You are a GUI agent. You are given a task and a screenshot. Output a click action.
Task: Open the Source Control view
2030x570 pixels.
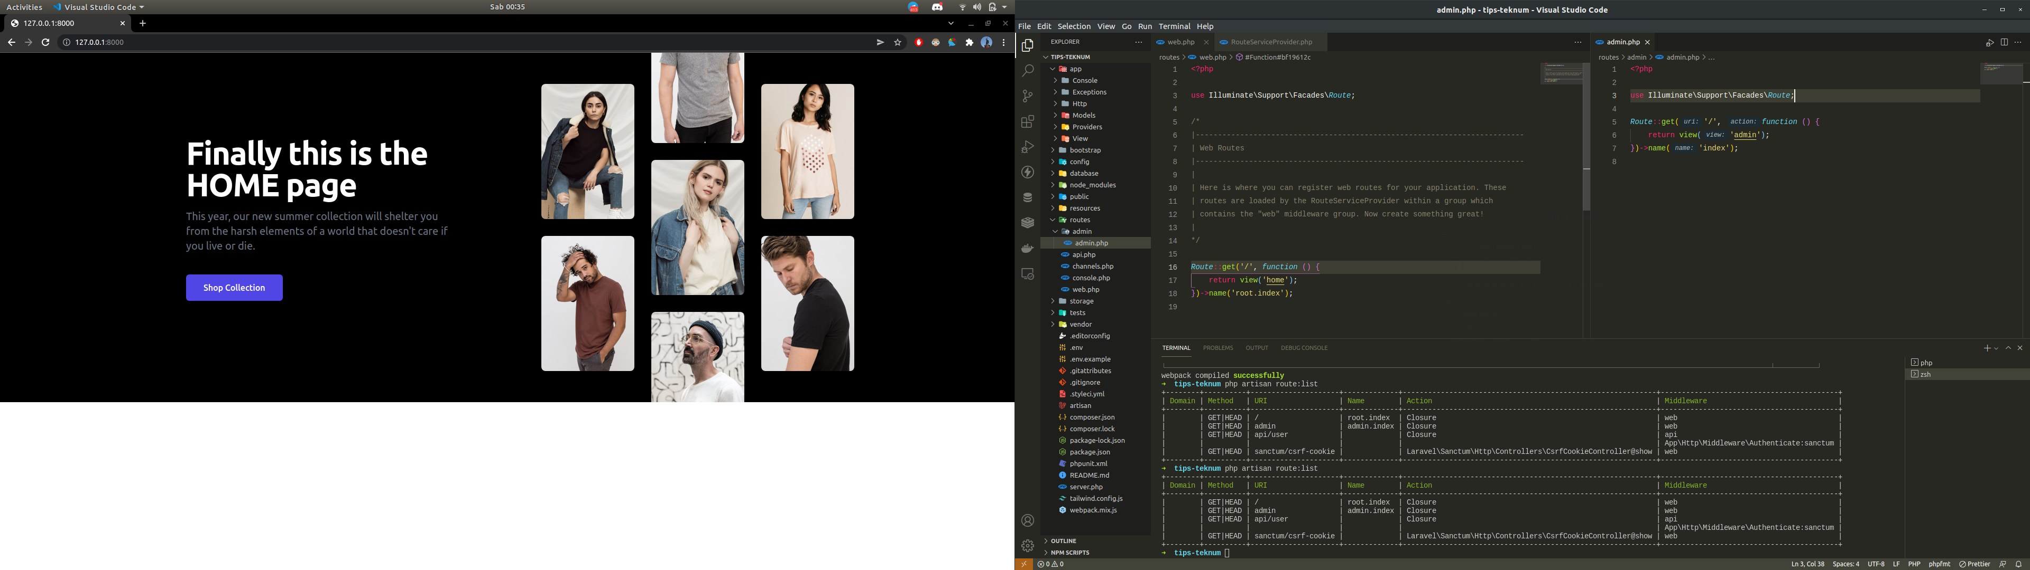click(x=1028, y=96)
